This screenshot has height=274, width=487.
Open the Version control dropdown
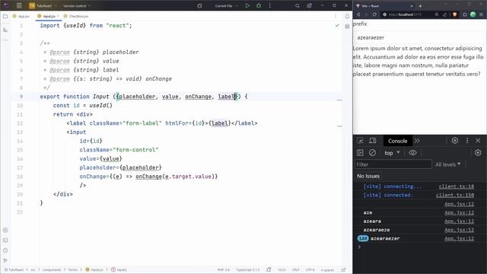(x=77, y=5)
